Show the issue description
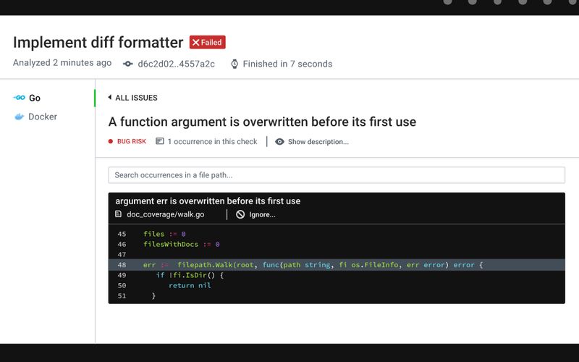579x362 pixels. 318,142
